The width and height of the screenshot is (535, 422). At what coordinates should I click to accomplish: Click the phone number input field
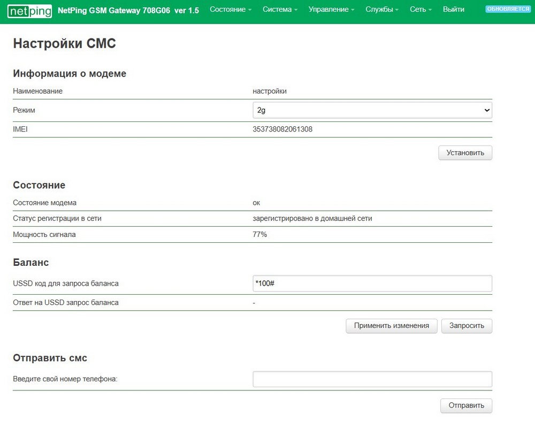click(x=372, y=379)
